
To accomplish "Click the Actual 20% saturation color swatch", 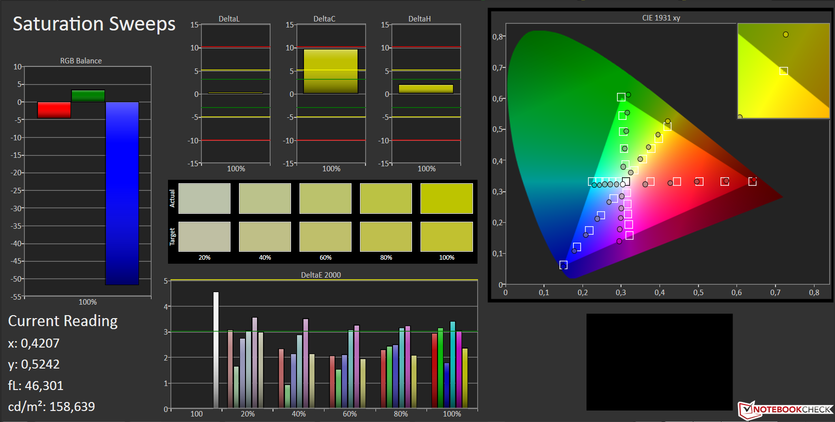I will 204,198.
